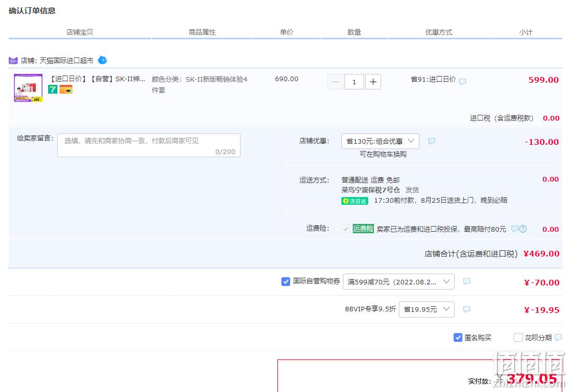Click the 优惠方式 column header
This screenshot has height=392, width=570.
click(x=439, y=33)
